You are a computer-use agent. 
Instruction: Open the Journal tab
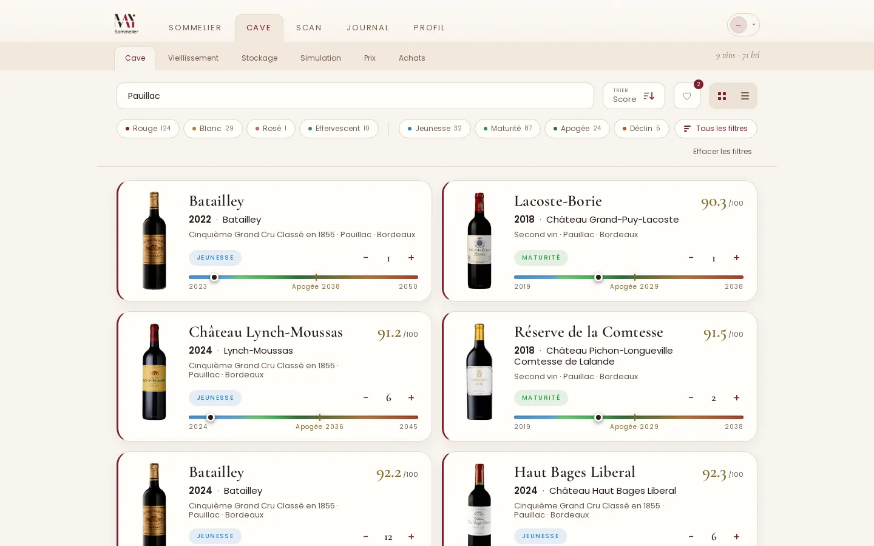pos(368,28)
